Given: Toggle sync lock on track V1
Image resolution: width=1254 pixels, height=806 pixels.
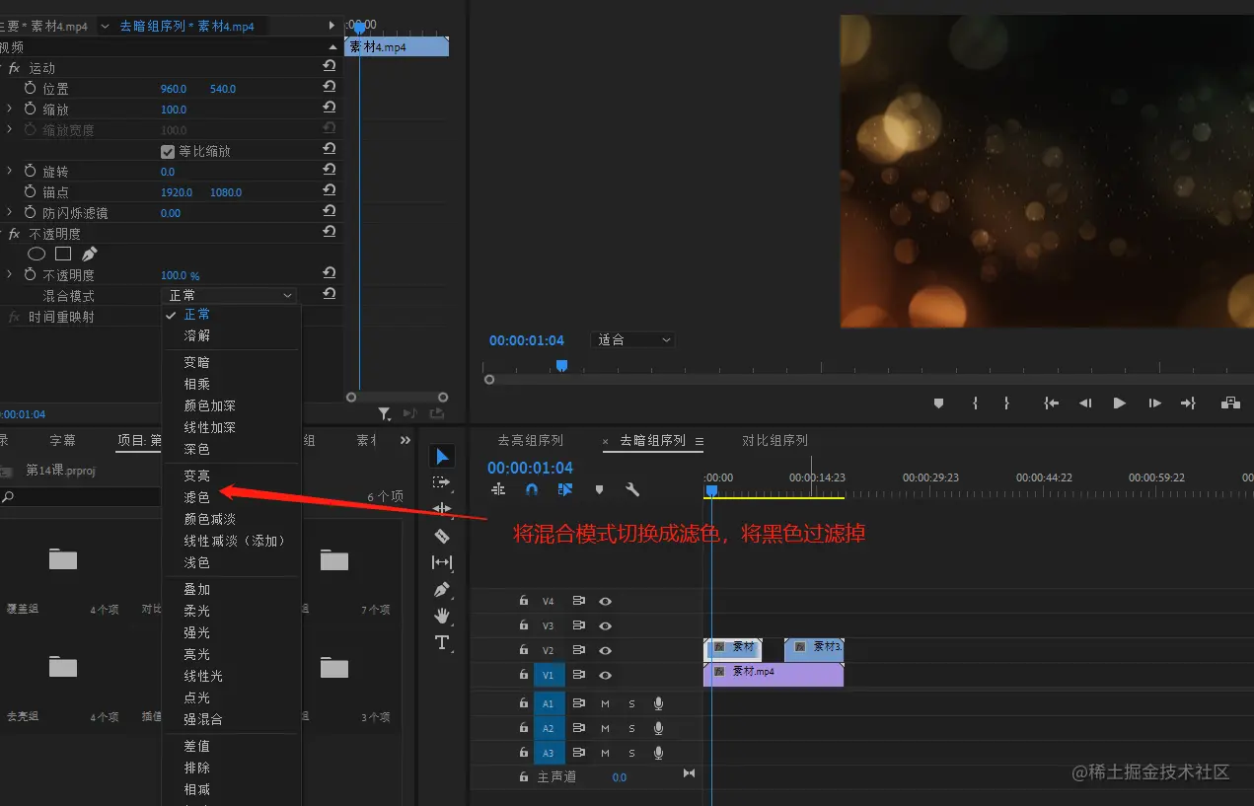Looking at the screenshot, I should [579, 675].
